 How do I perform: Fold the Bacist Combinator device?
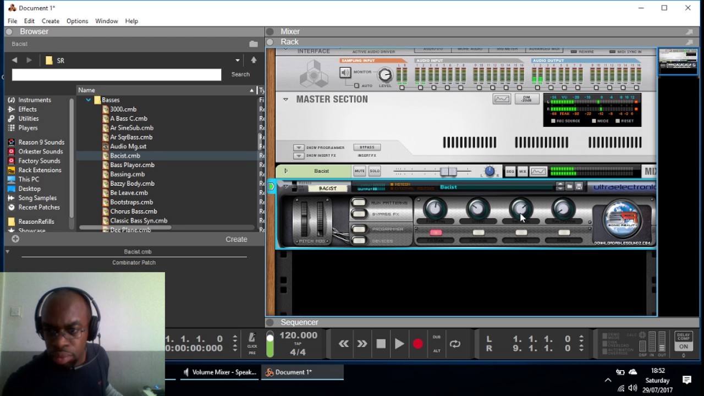coord(285,187)
